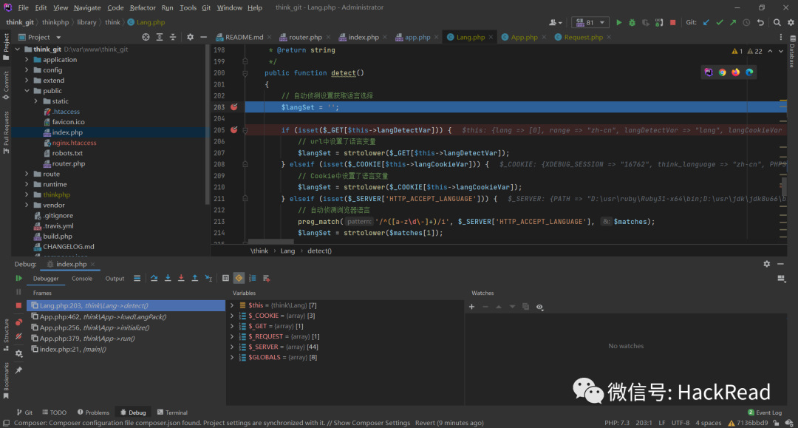Click Stop red square in Debug sidebar
Viewport: 798px width, 428px height.
pos(18,305)
